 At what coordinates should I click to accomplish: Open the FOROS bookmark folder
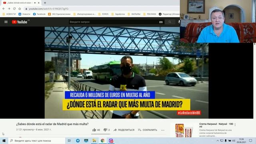[103, 14]
